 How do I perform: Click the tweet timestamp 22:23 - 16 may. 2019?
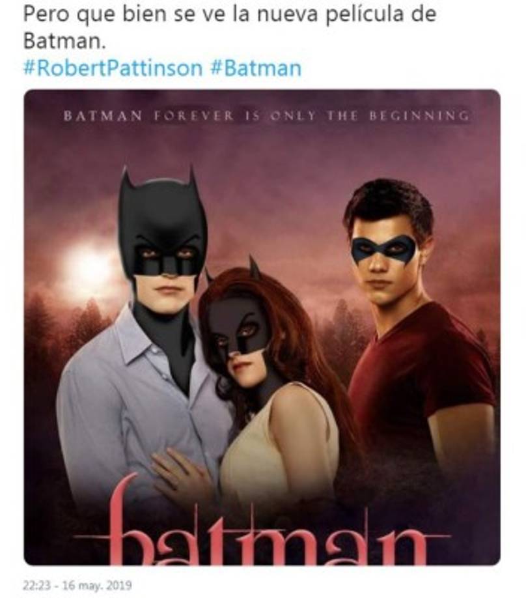click(x=77, y=586)
